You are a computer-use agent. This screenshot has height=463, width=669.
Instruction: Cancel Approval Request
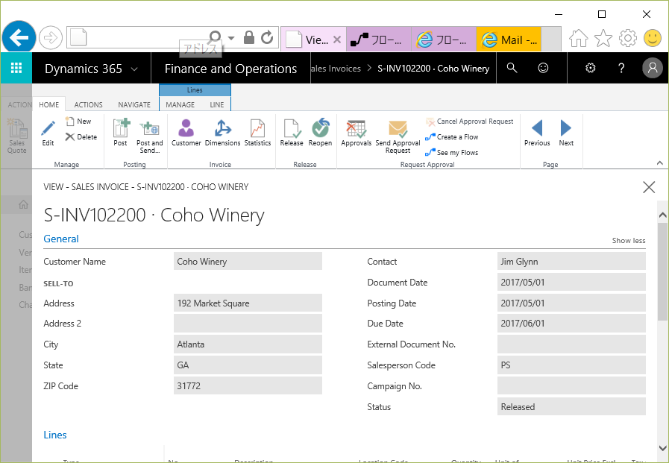[x=469, y=122]
